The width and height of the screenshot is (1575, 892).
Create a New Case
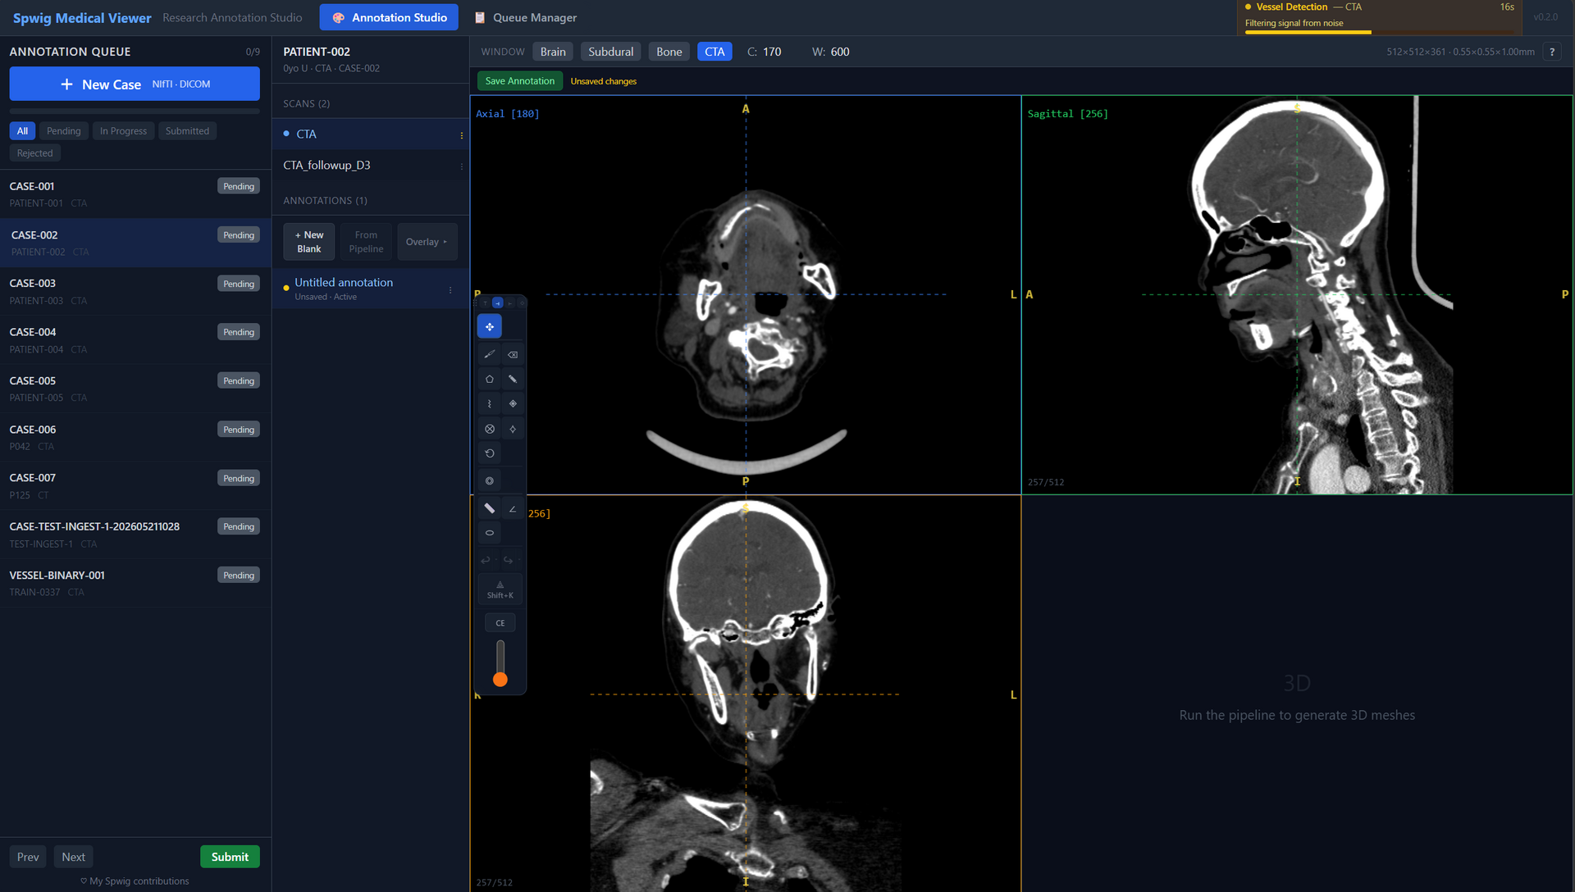135,84
